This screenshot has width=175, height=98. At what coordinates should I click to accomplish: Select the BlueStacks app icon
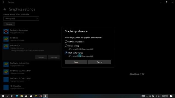pyautogui.click(x=6, y=39)
